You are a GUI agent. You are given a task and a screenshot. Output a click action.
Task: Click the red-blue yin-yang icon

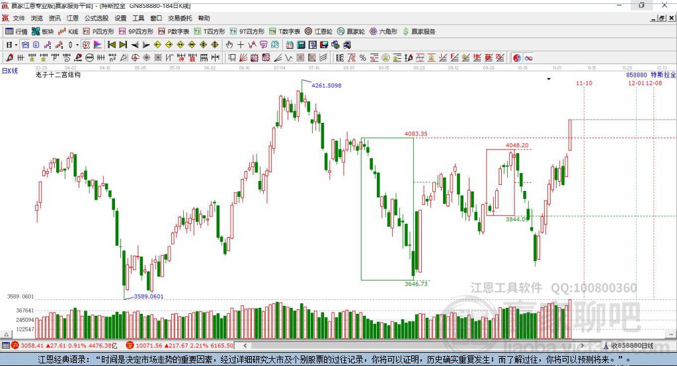(517, 58)
